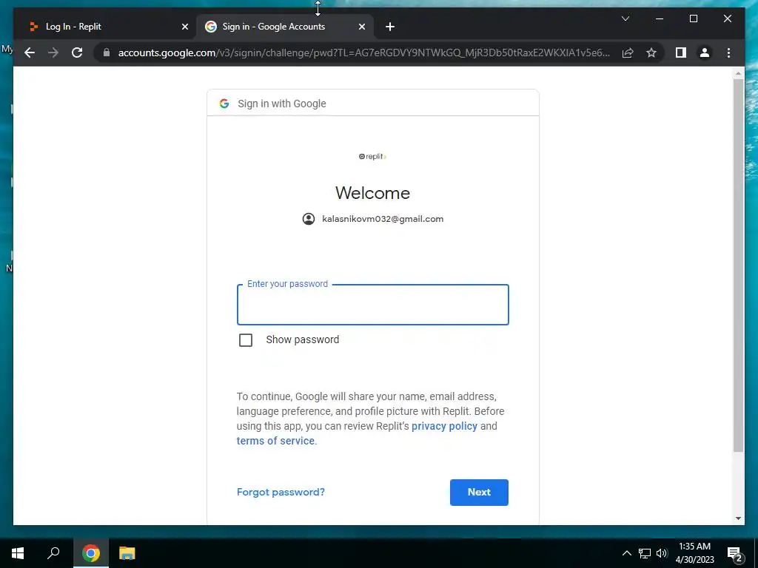This screenshot has width=758, height=568.
Task: Minimize the Chrome window
Action: (660, 18)
